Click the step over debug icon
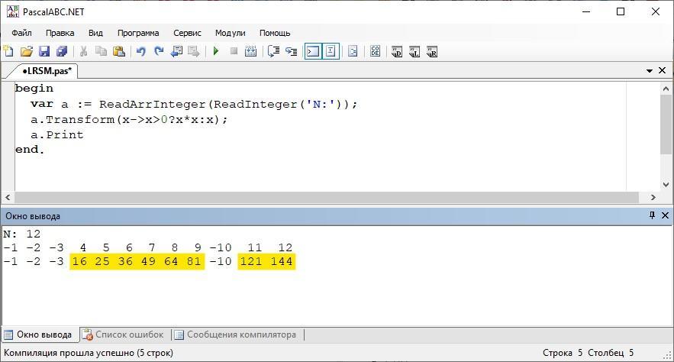The image size is (674, 362). click(273, 52)
